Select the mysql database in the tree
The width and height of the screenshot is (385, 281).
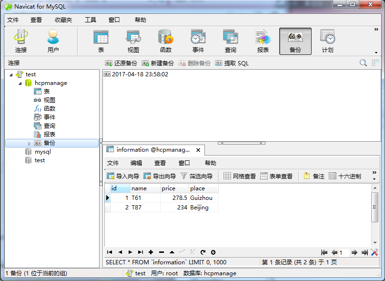click(x=42, y=152)
